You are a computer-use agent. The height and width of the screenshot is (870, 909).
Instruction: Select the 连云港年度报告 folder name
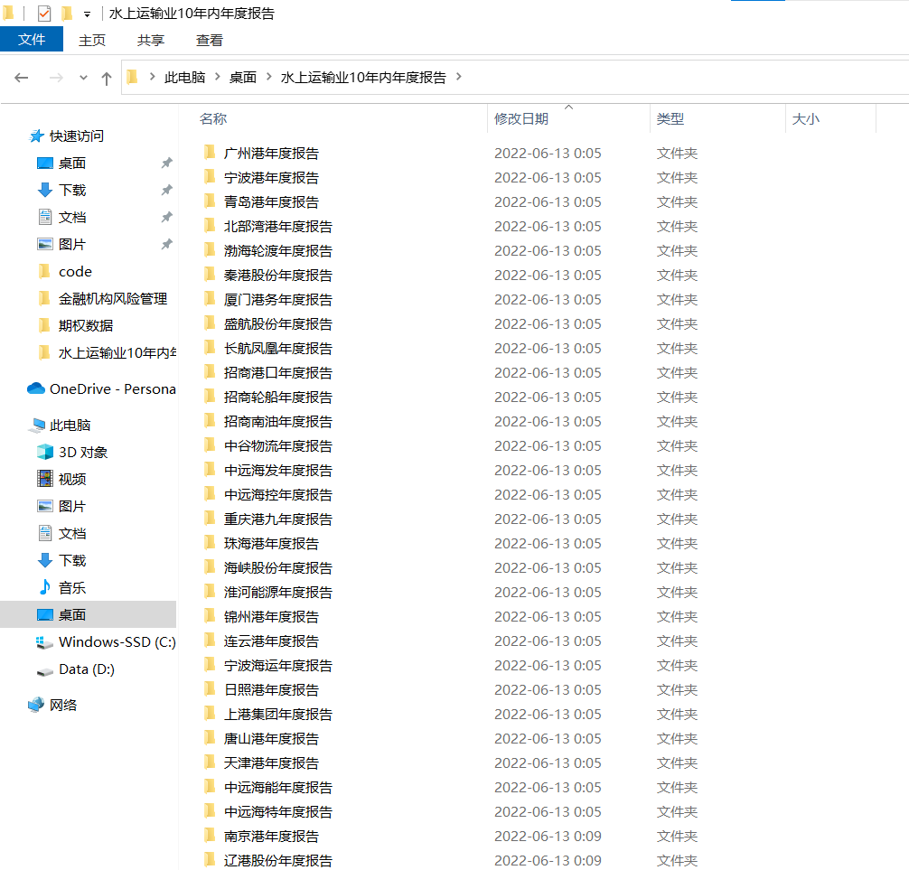coord(271,641)
